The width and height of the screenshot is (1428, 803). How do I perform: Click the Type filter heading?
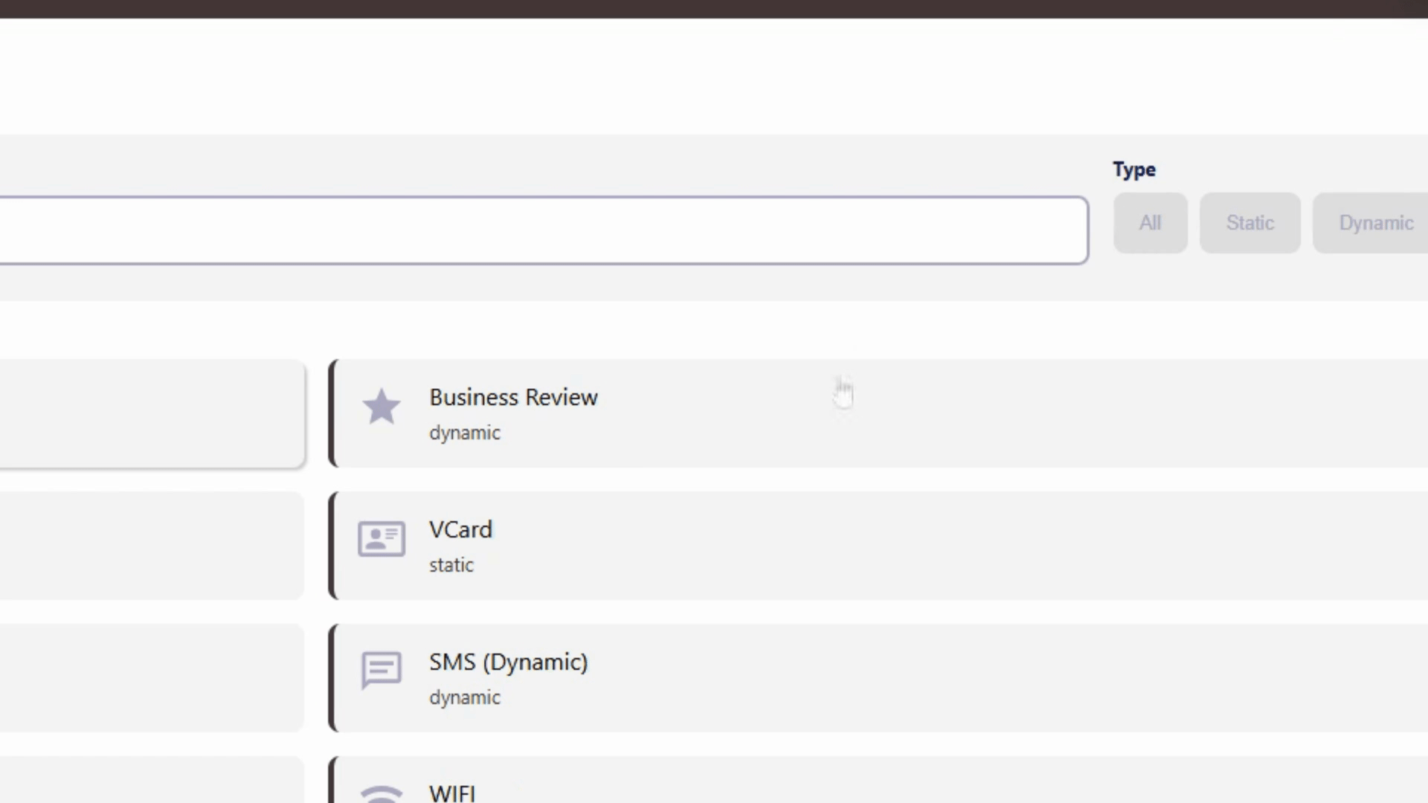click(x=1134, y=170)
